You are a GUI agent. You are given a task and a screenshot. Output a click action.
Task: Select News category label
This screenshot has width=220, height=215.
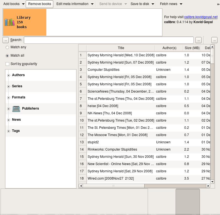point(16,120)
